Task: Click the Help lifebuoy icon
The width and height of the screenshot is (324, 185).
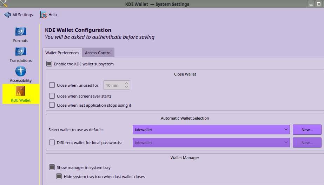Action: (44, 15)
